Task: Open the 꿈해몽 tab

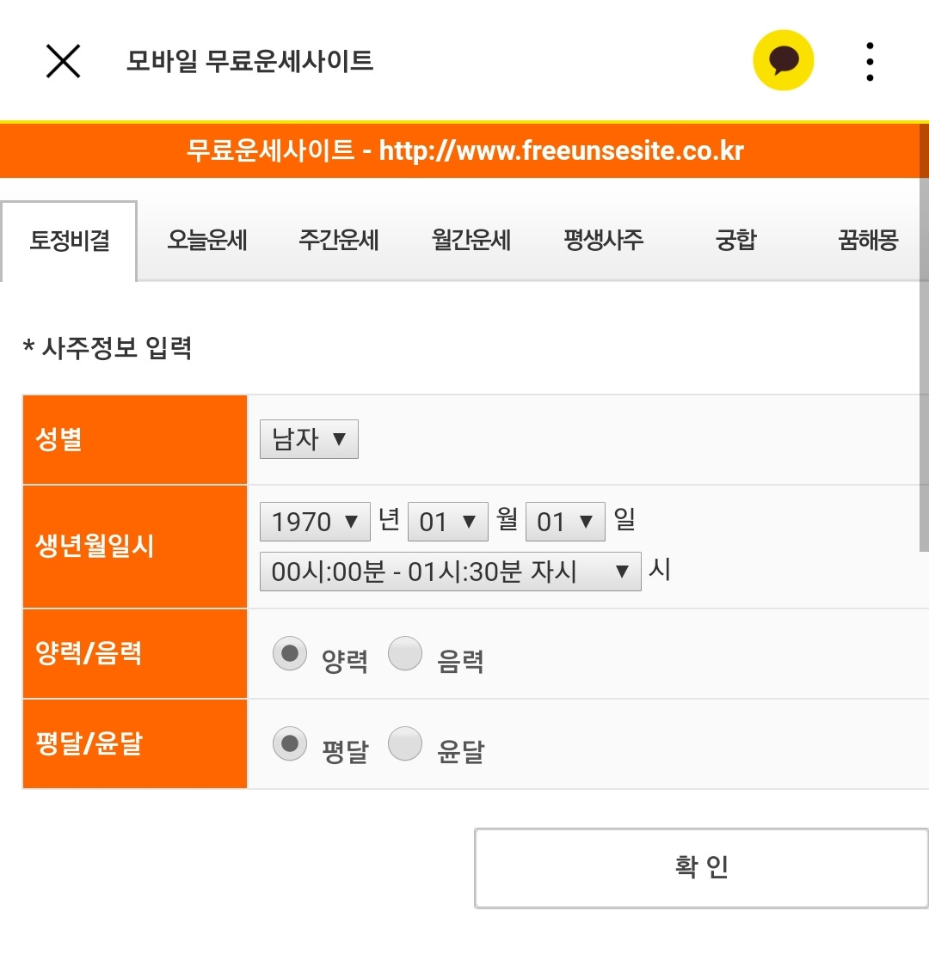Action: 868,241
